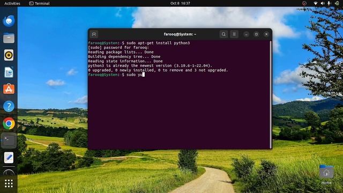Close the terminal window
This screenshot has height=193, width=343.
pos(266,34)
